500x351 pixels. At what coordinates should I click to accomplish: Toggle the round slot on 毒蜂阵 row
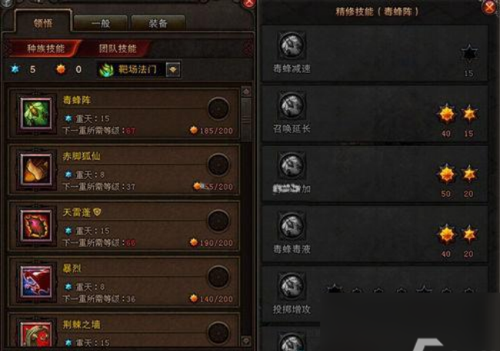(218, 108)
